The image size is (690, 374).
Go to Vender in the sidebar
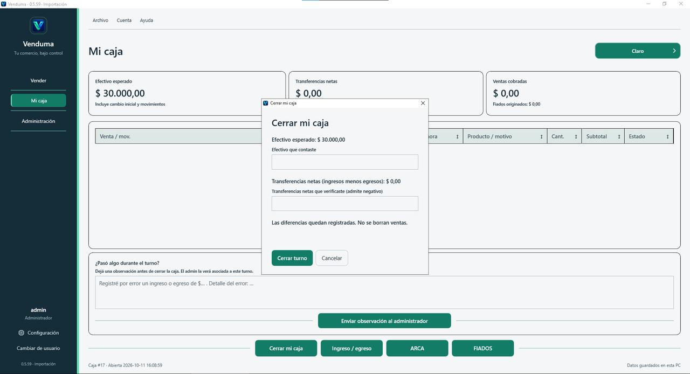pyautogui.click(x=38, y=80)
